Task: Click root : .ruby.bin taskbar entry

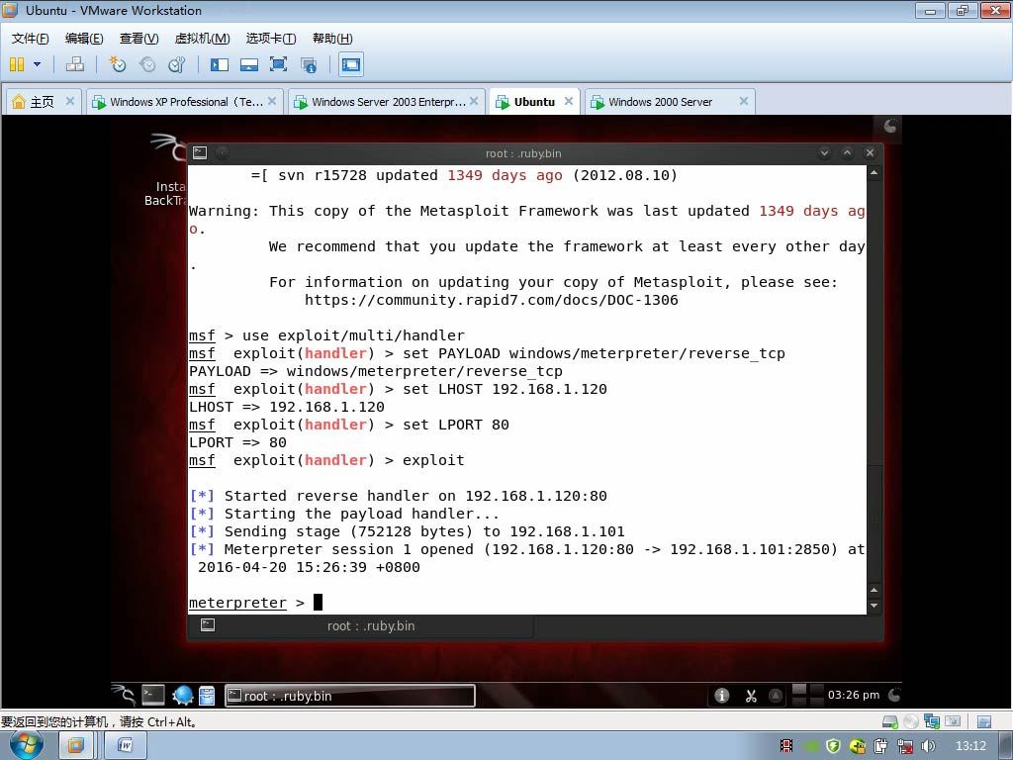Action: click(349, 696)
